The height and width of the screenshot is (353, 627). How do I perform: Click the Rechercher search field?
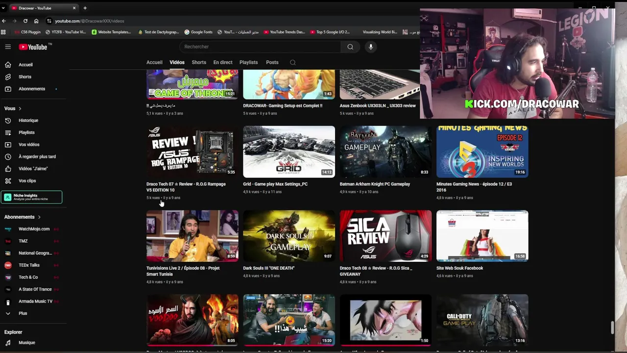(x=260, y=47)
